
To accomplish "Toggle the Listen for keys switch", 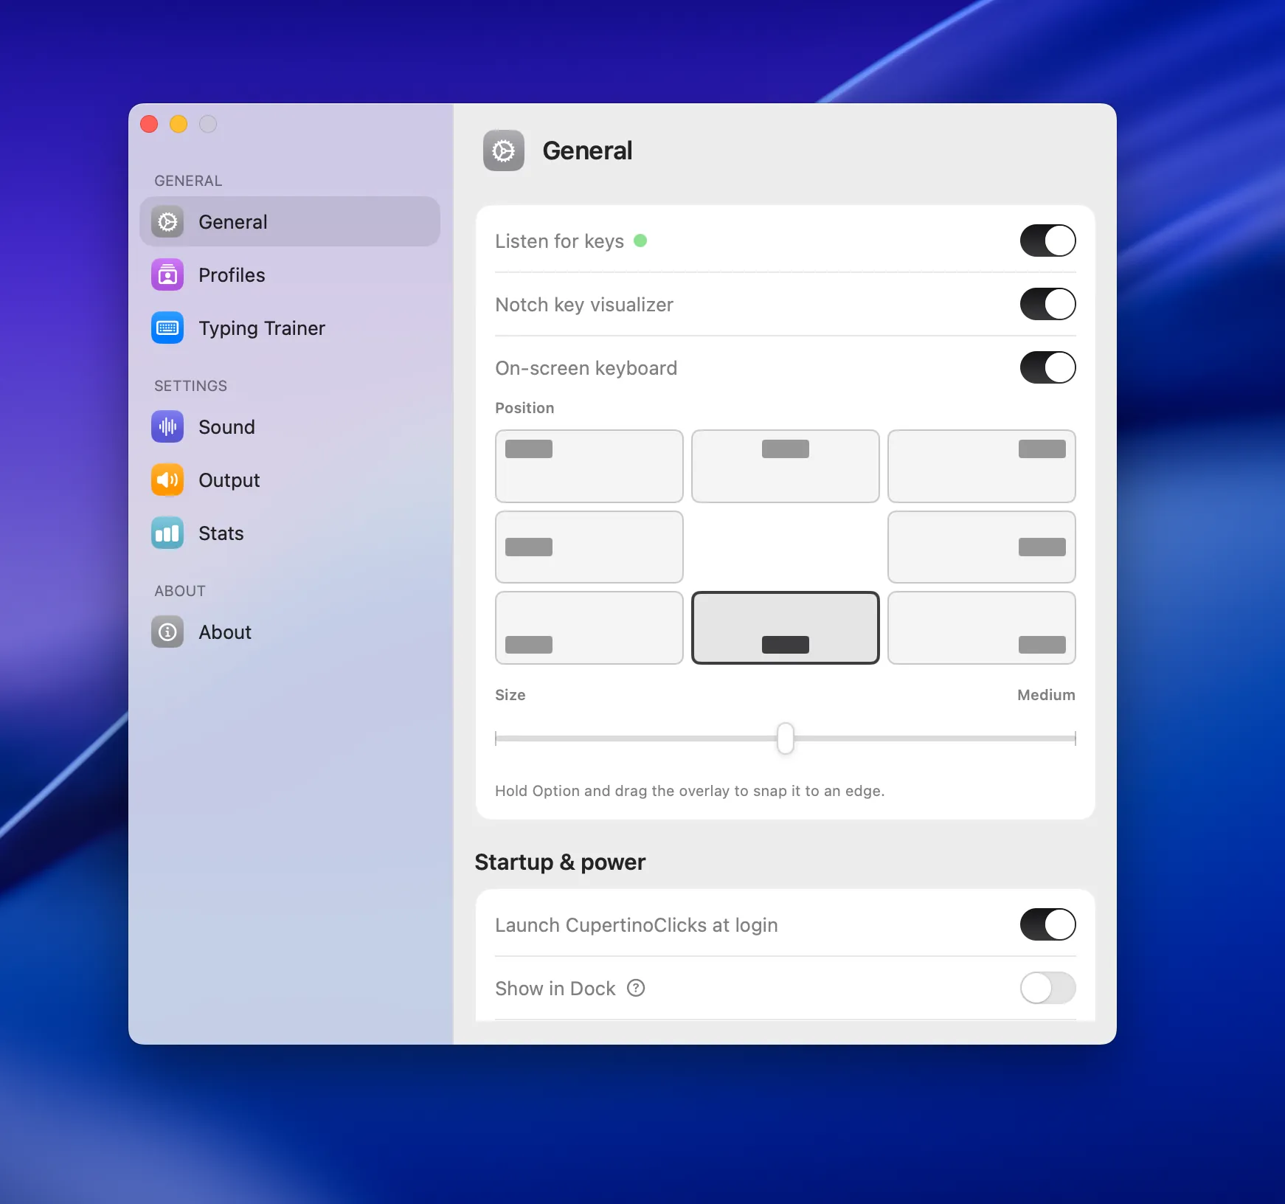I will point(1047,241).
